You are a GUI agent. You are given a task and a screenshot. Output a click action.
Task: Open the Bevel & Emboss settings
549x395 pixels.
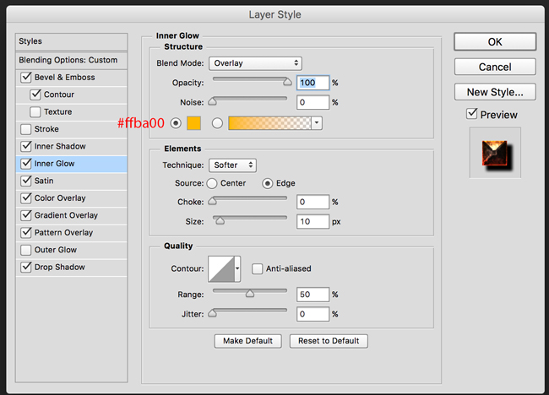[64, 78]
